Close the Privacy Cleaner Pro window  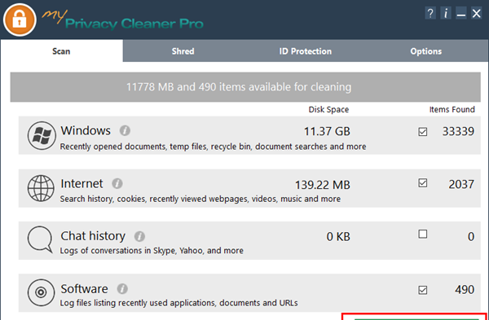pos(477,13)
